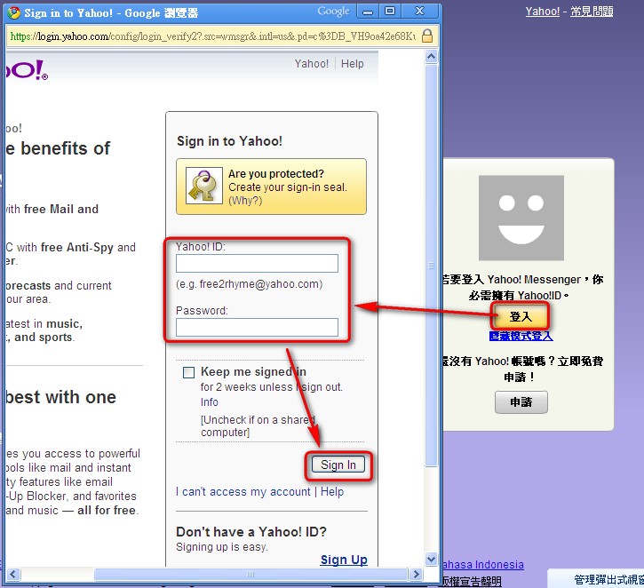Screen dimensions: 644x588
Task: Click 版權宣告聲明 link in background page
Action: [x=472, y=581]
